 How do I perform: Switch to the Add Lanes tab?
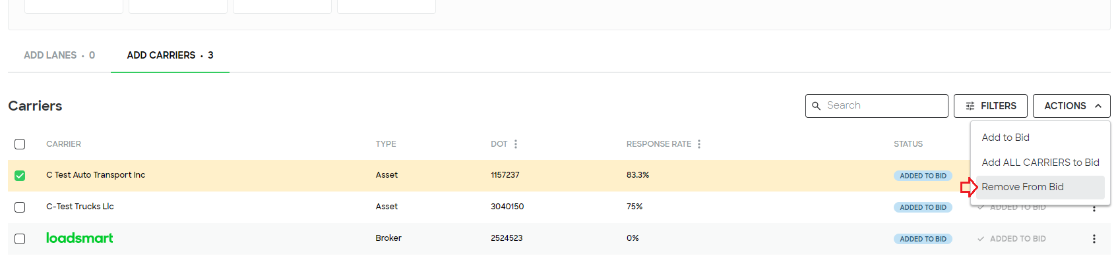(59, 55)
